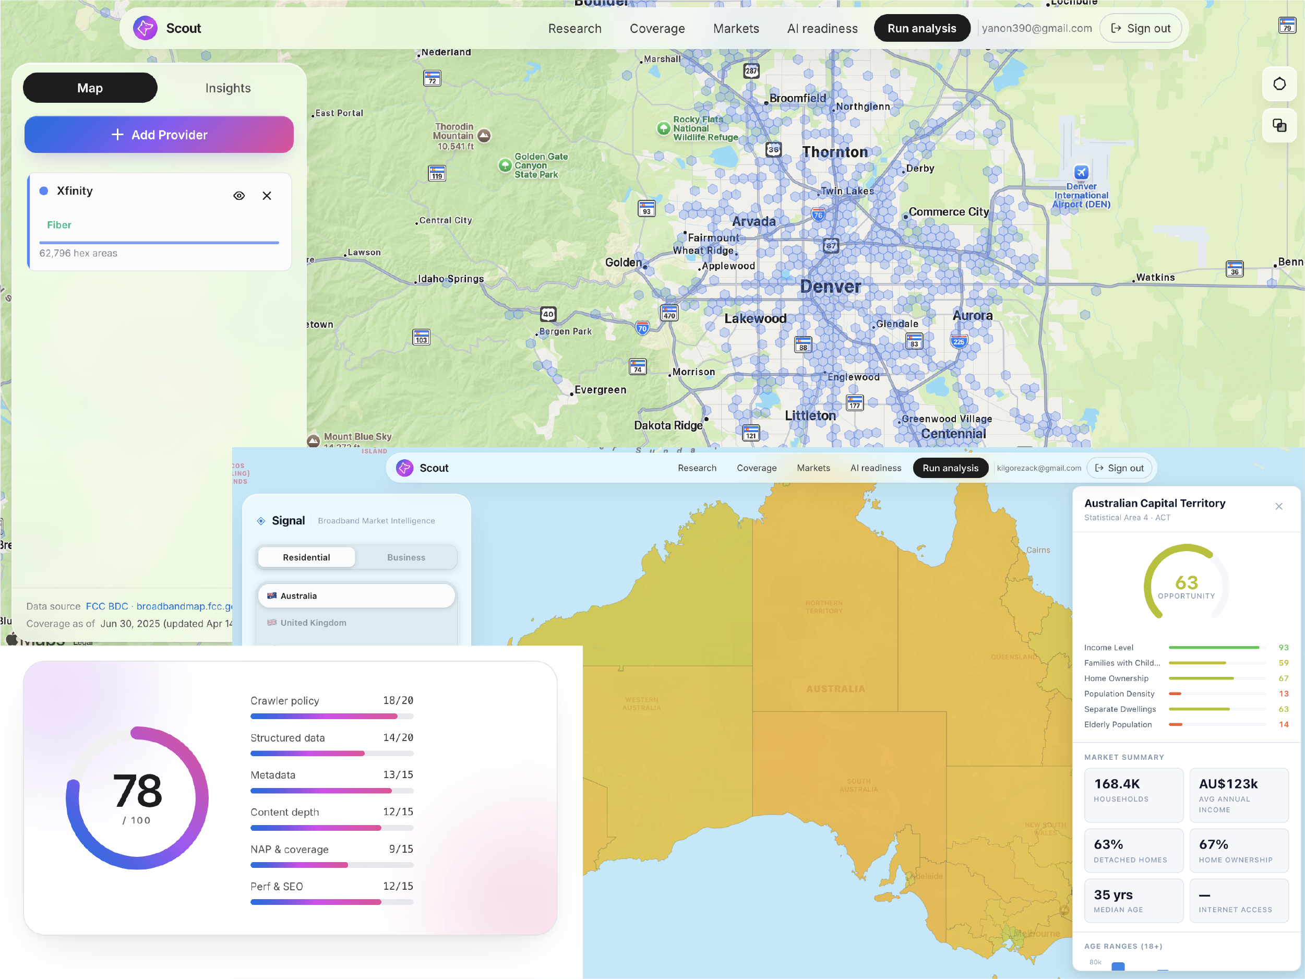
Task: Switch to the Business segment
Action: [x=406, y=557]
